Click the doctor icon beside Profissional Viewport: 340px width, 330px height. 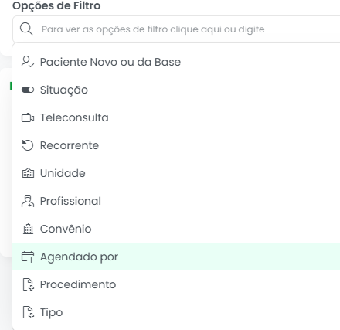point(28,201)
